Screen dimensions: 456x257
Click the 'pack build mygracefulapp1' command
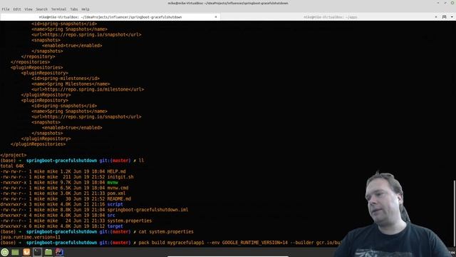(171, 243)
